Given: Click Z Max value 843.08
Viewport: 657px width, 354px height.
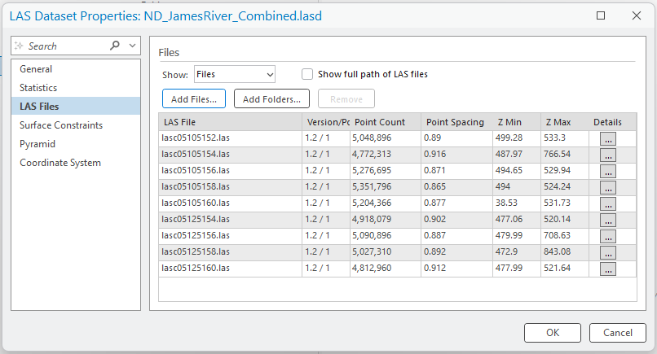Looking at the screenshot, I should 558,252.
